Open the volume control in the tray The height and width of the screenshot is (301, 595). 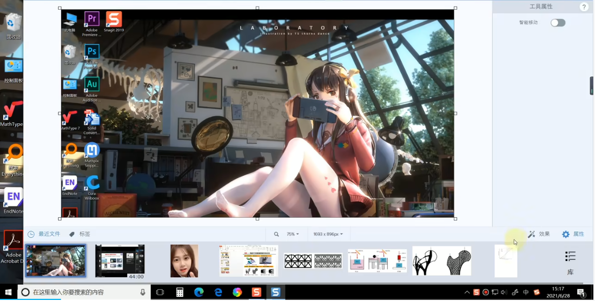(x=504, y=292)
